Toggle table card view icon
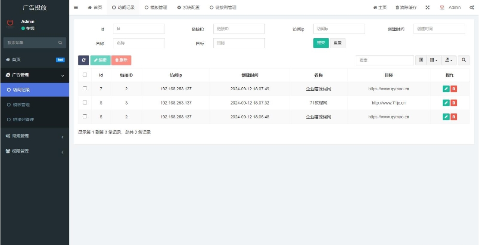This screenshot has width=479, height=245. point(421,60)
